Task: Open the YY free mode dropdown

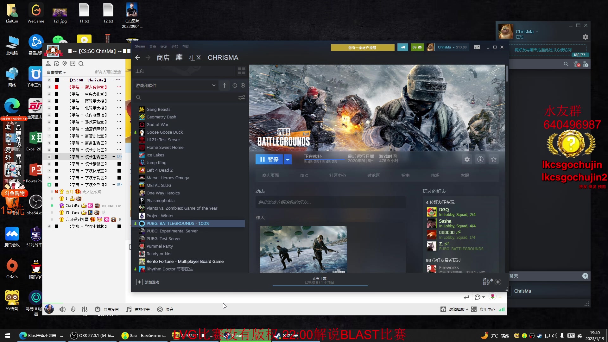Action: pyautogui.click(x=56, y=73)
